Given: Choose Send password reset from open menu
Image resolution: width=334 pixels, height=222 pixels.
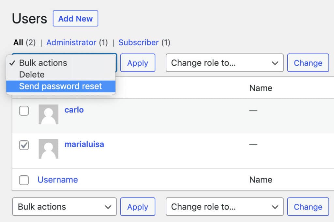Looking at the screenshot, I should pos(61,86).
